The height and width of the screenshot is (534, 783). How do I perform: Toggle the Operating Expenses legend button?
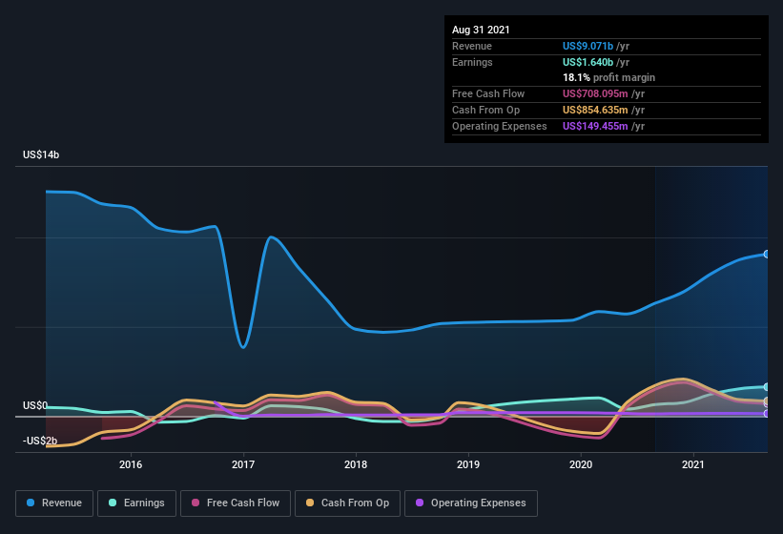pos(471,503)
